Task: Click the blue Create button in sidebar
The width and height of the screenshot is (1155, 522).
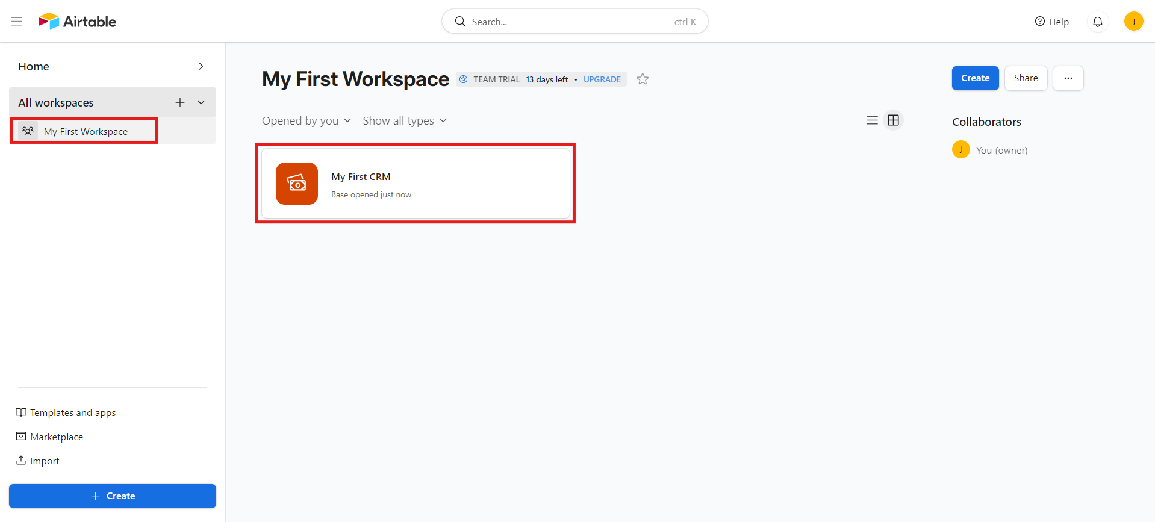Action: tap(113, 496)
